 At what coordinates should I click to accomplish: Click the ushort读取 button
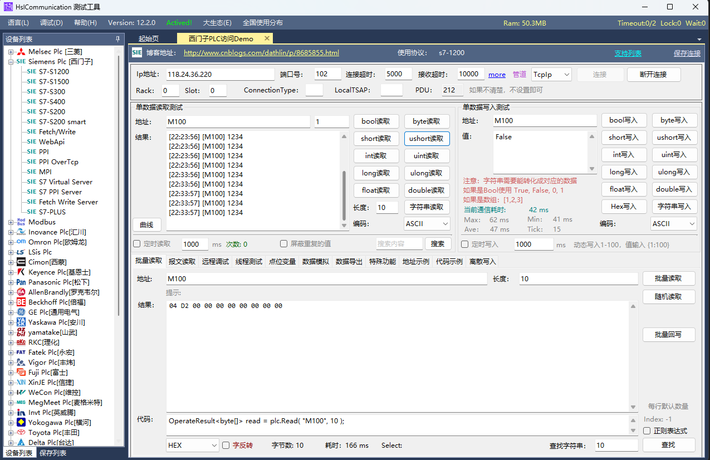point(427,139)
